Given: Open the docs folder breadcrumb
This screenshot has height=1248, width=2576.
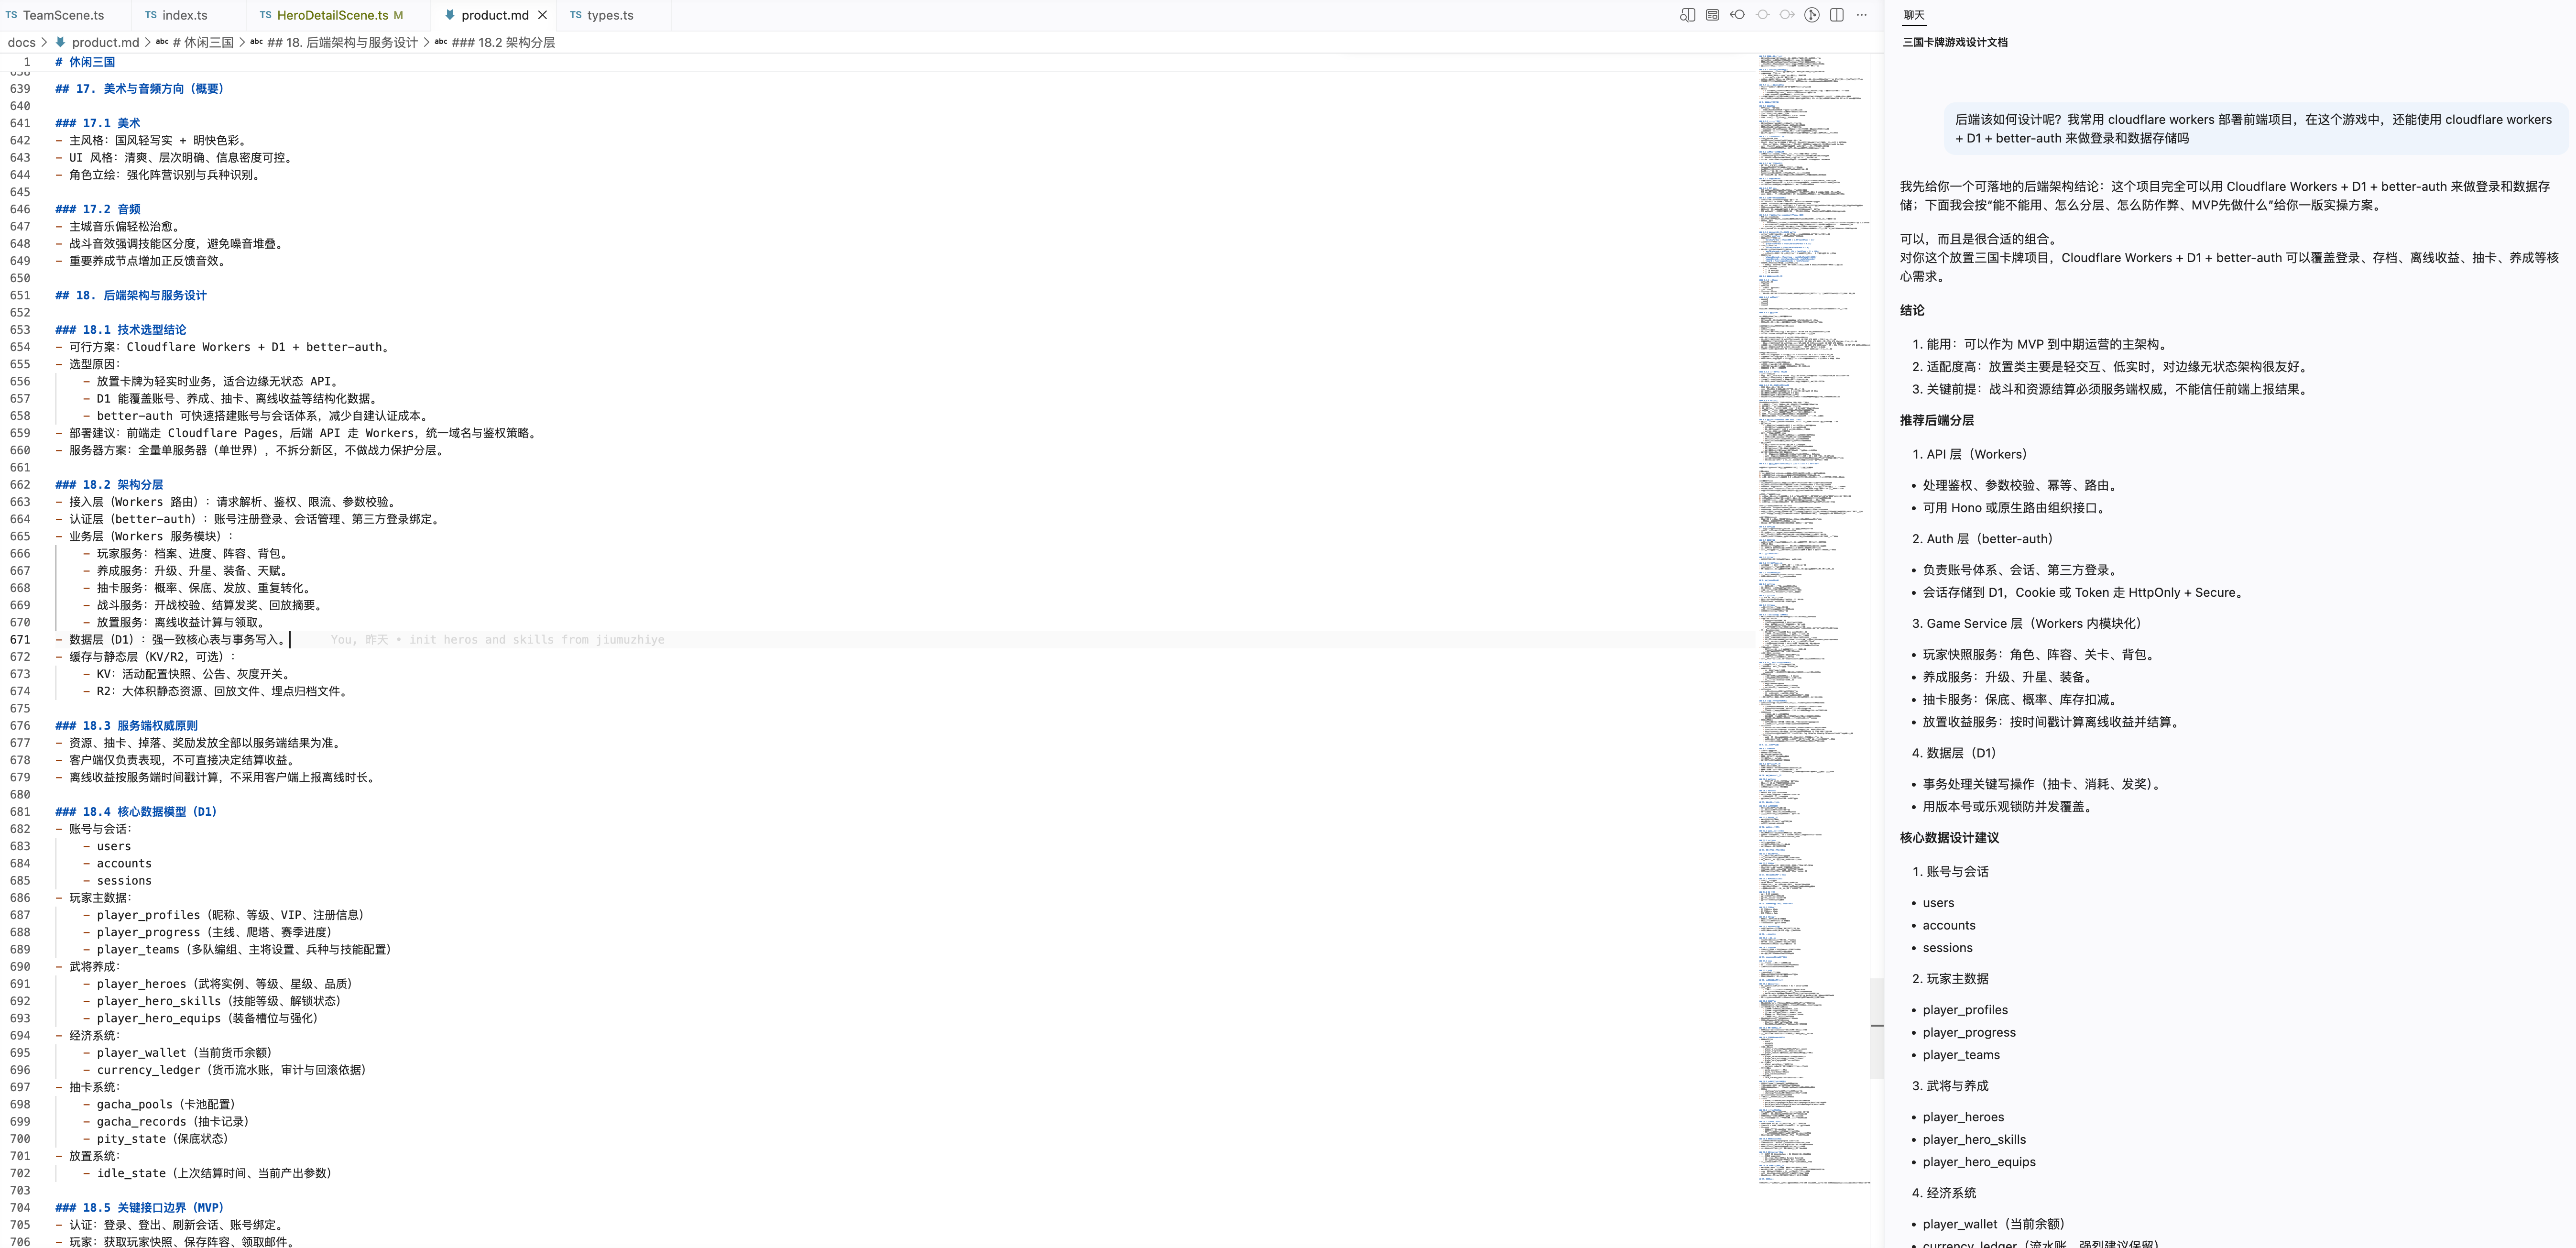Looking at the screenshot, I should (21, 42).
